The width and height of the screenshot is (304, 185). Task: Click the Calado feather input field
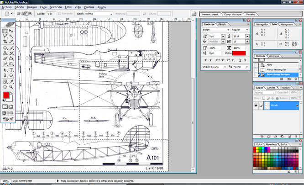pyautogui.click(x=52, y=14)
